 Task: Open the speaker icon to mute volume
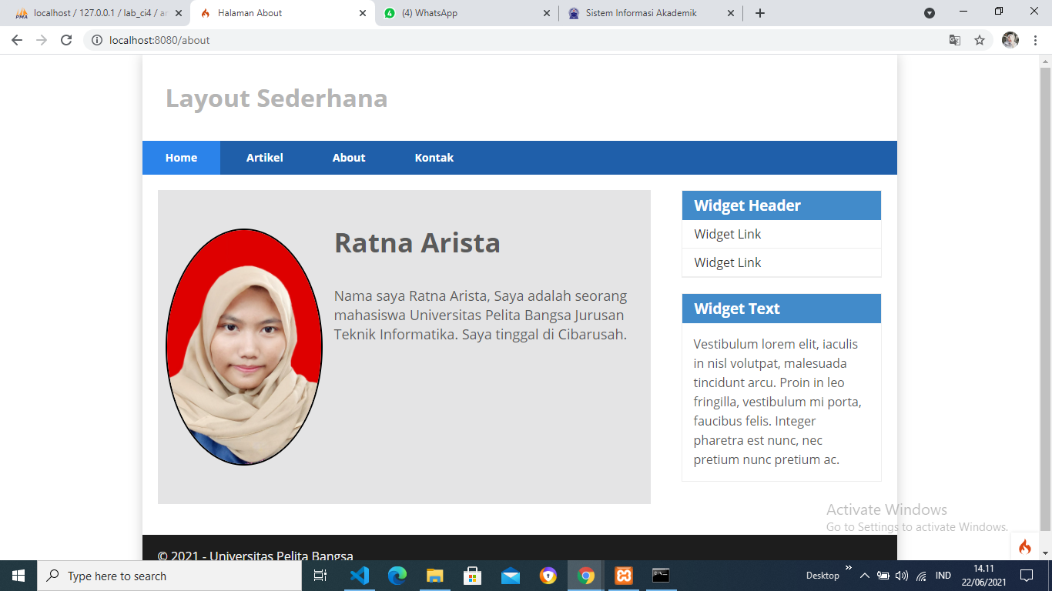[903, 576]
